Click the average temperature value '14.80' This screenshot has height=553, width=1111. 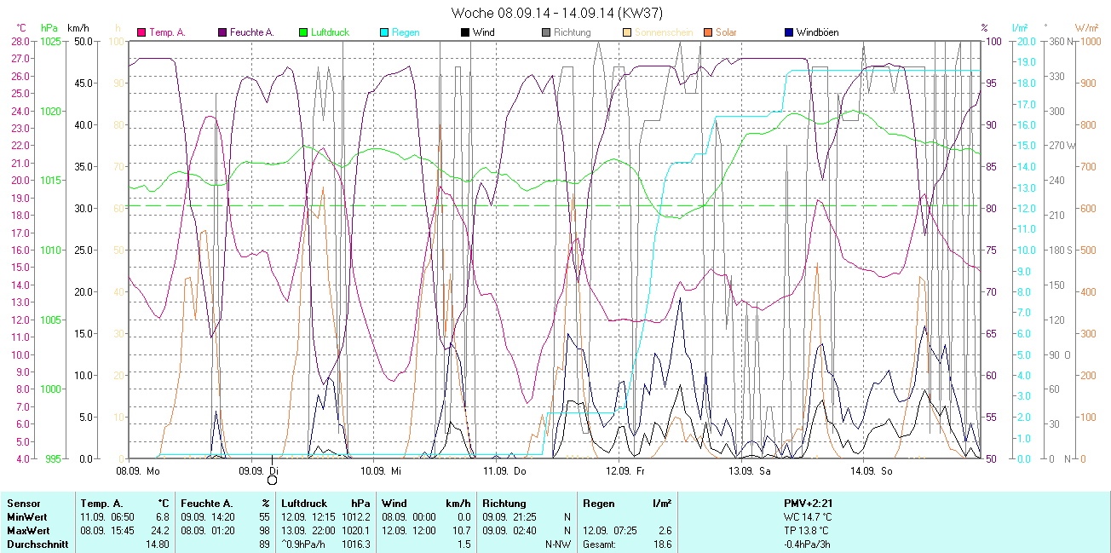(157, 544)
